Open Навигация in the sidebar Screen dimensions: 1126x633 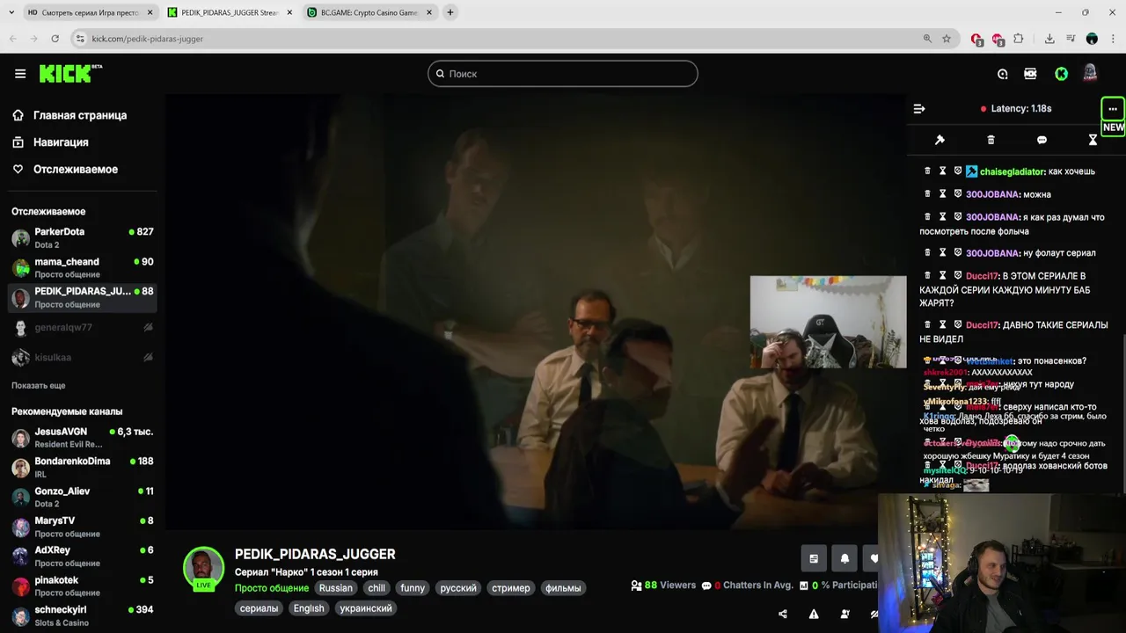pos(61,142)
